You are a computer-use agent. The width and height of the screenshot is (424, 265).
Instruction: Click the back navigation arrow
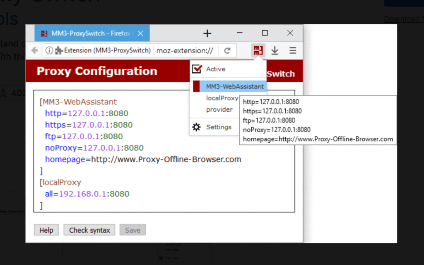[35, 50]
